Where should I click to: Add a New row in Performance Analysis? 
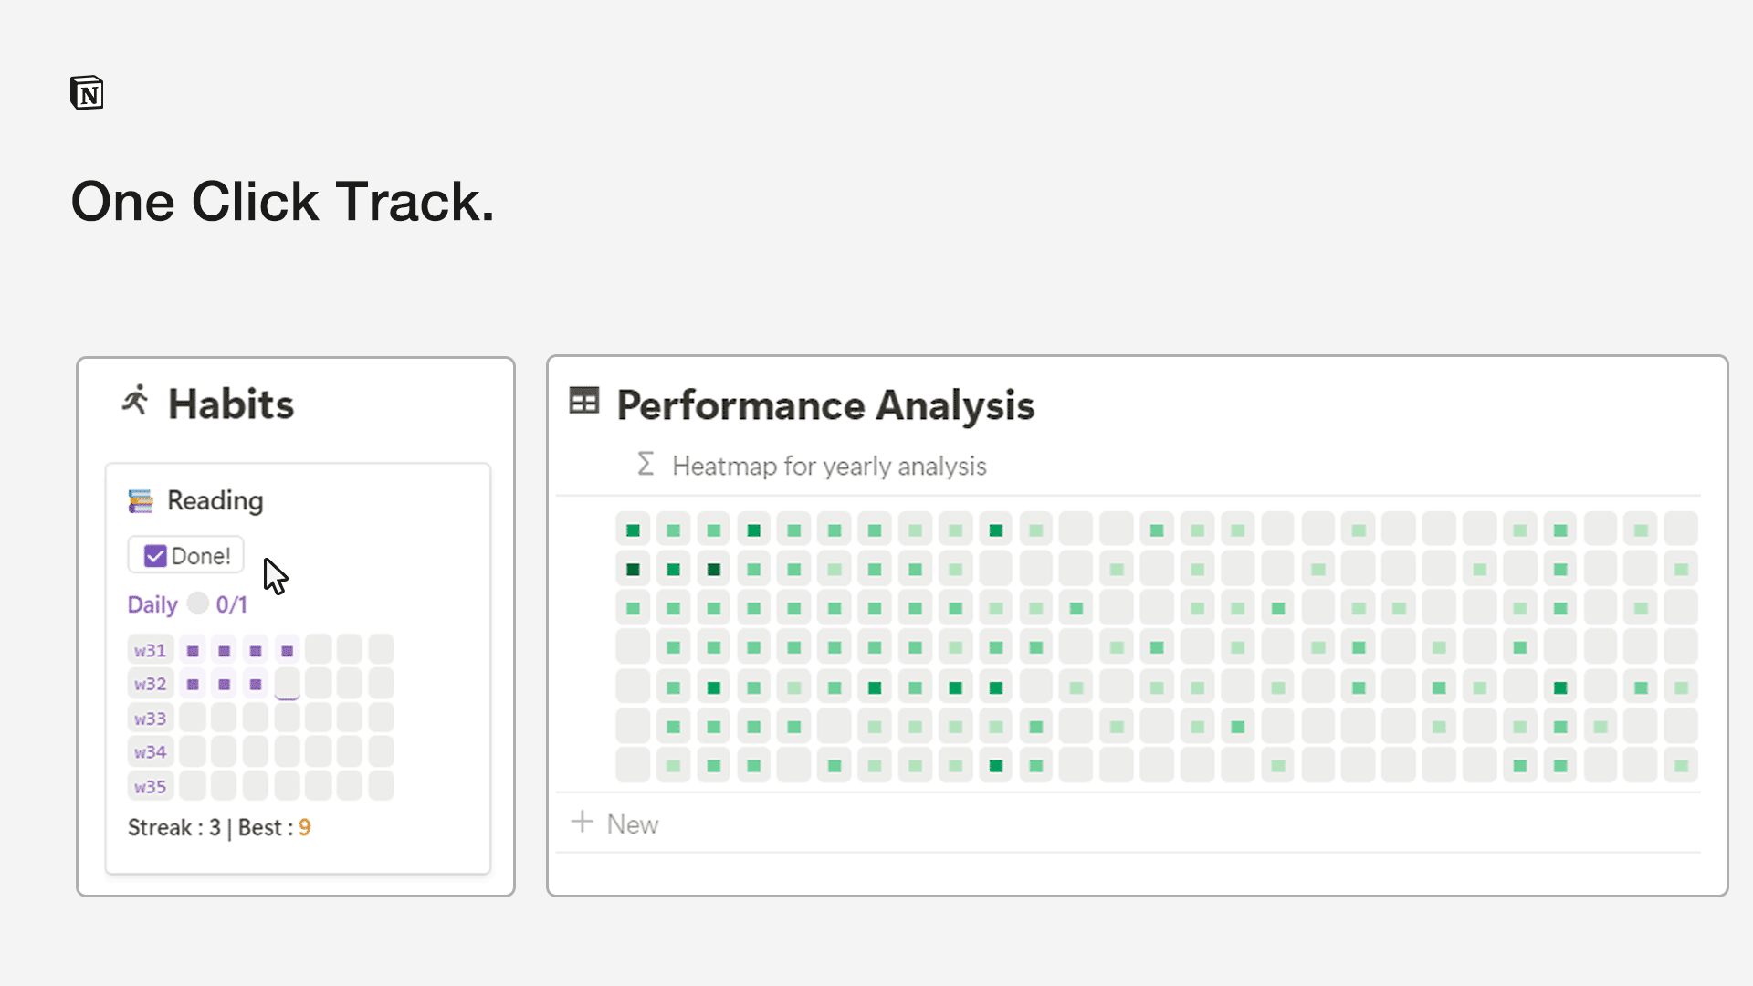coord(632,824)
